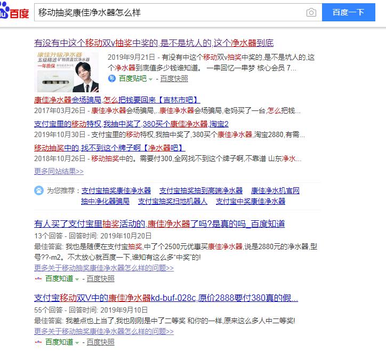Click text 13个回答 - 回答时间
This screenshot has height=351, width=386.
point(66,236)
